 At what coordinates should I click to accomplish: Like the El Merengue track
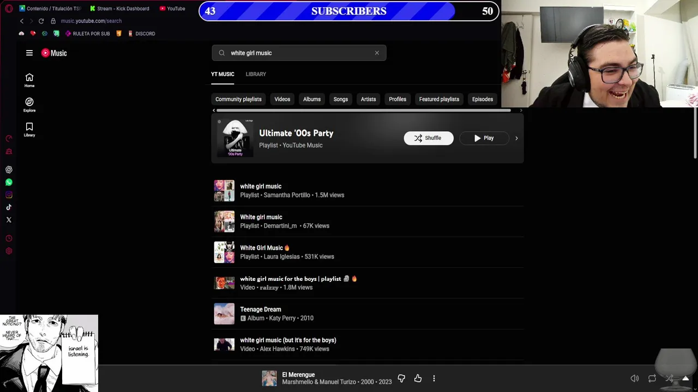click(418, 378)
